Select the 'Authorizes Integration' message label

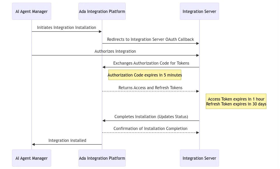click(115, 51)
